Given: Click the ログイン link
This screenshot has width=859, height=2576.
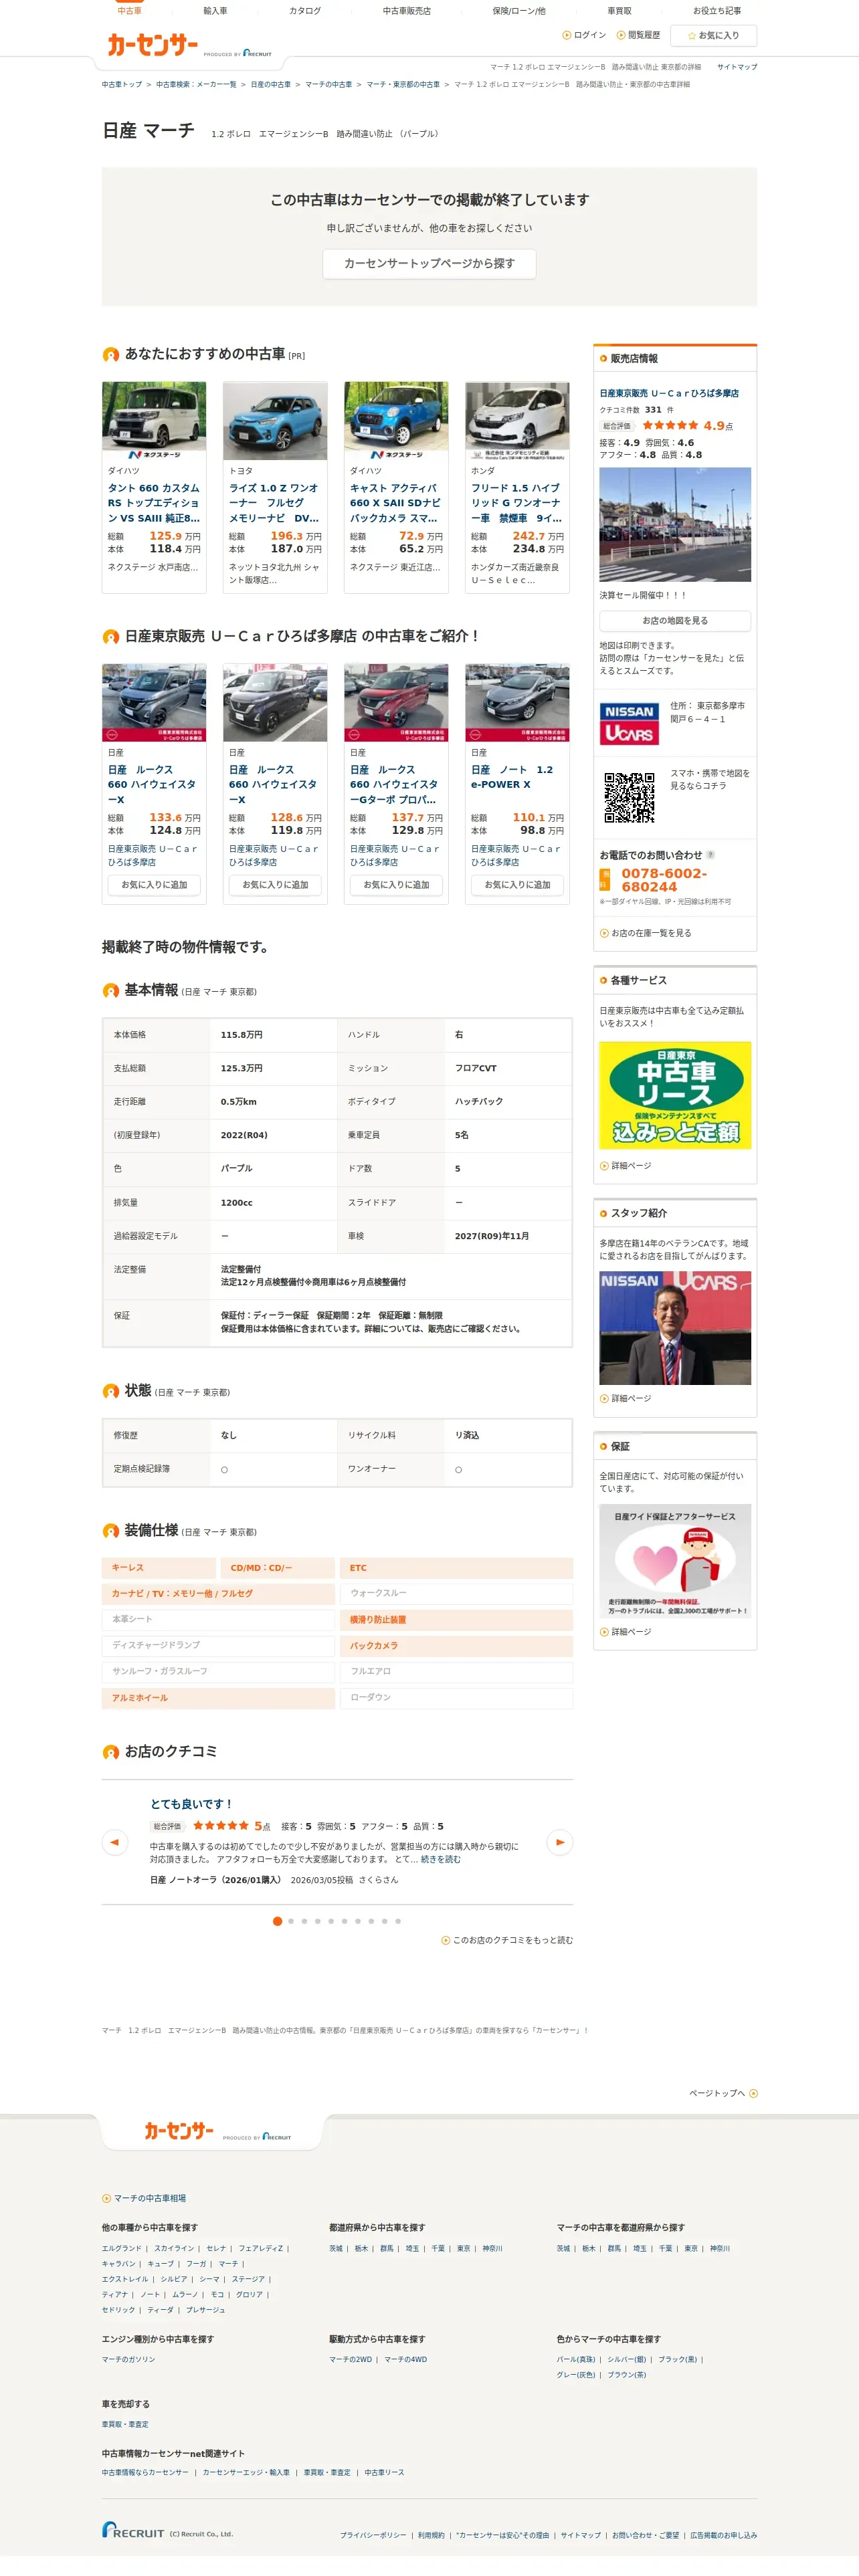Looking at the screenshot, I should coord(584,35).
